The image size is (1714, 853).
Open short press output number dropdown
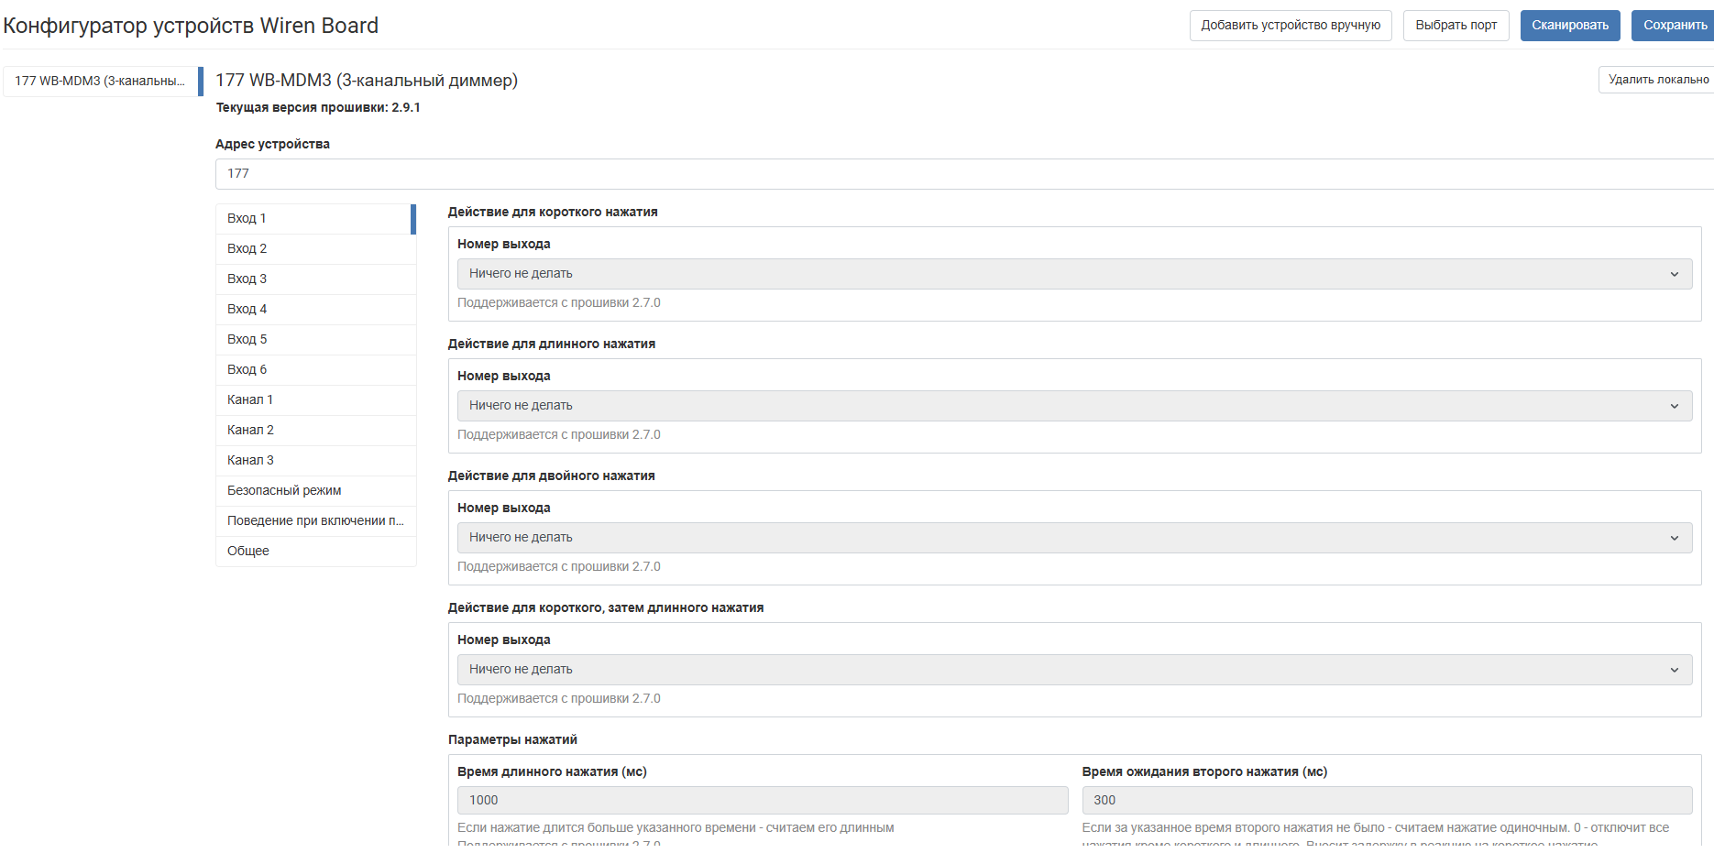1073,274
